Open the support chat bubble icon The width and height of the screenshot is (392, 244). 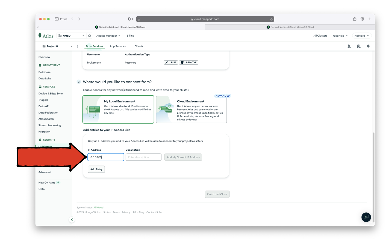coord(366,217)
